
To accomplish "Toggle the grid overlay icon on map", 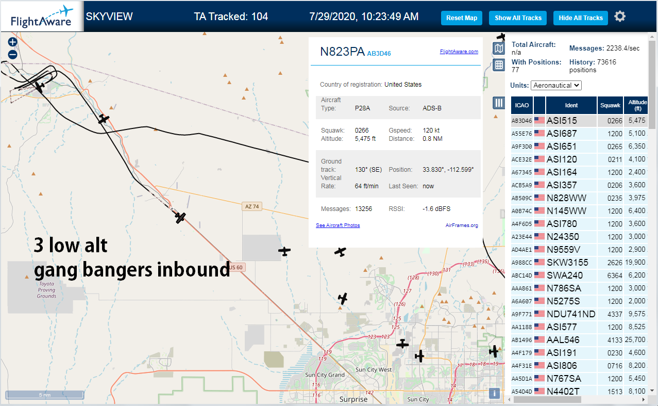I will (498, 65).
